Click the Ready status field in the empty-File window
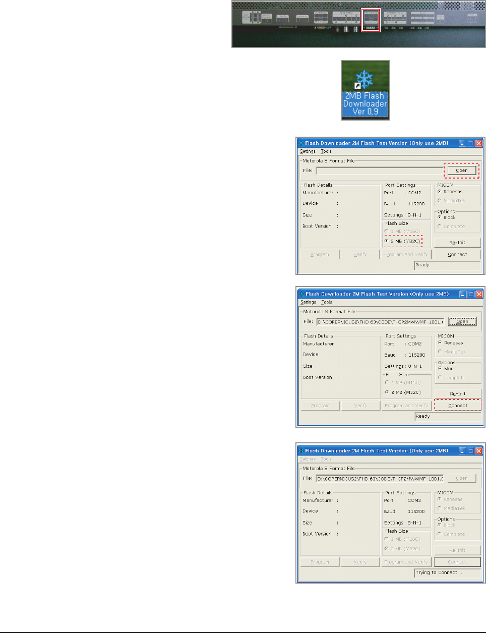The image size is (486, 633). (x=447, y=265)
